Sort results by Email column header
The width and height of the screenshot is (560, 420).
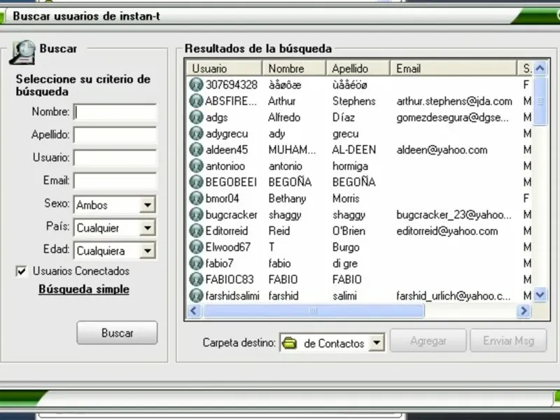point(453,68)
